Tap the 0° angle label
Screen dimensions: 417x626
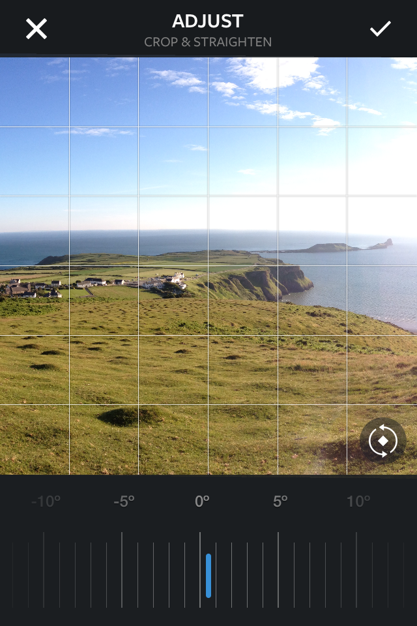pos(202,501)
